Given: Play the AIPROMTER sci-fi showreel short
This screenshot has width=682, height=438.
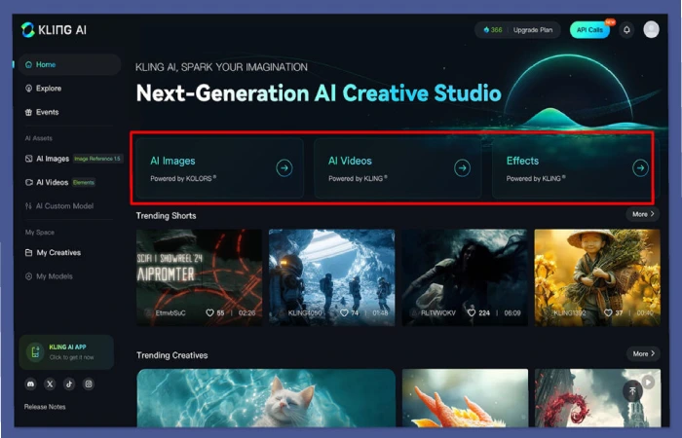Looking at the screenshot, I should 199,277.
